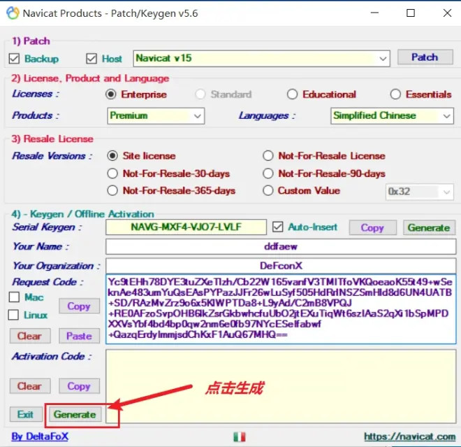Toggle the Backup checkbox
The image size is (461, 447).
pos(14,59)
